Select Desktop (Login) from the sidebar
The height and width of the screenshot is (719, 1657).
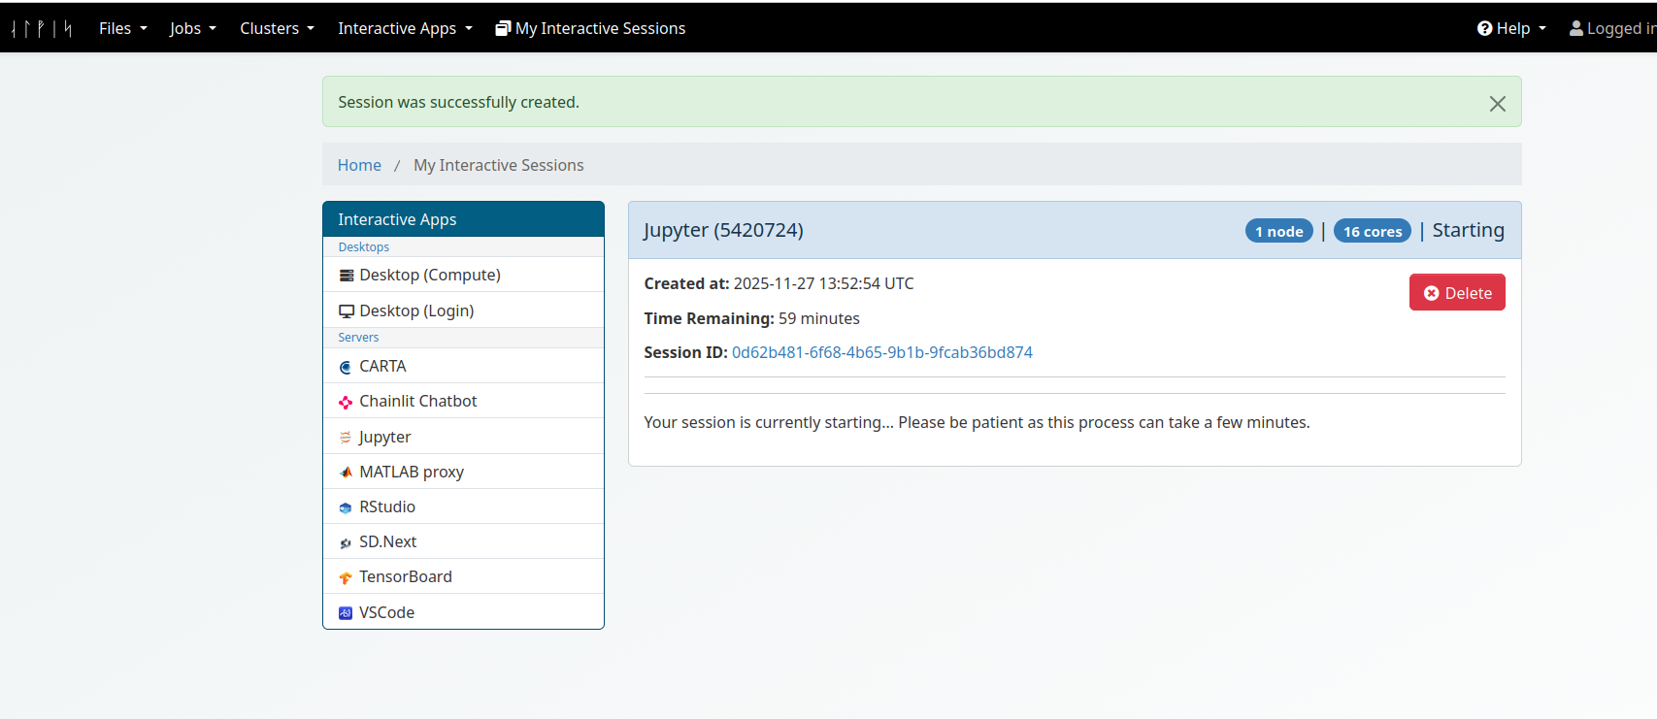click(x=416, y=310)
